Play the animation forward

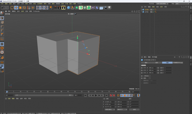click(96, 95)
